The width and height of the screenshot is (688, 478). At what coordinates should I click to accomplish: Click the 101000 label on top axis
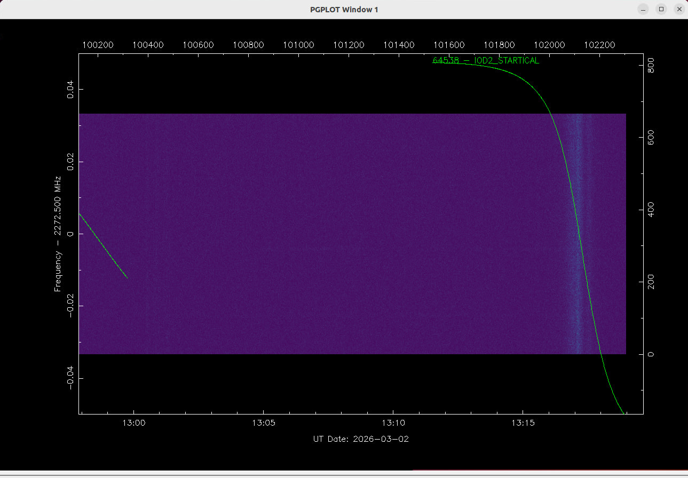tap(298, 45)
